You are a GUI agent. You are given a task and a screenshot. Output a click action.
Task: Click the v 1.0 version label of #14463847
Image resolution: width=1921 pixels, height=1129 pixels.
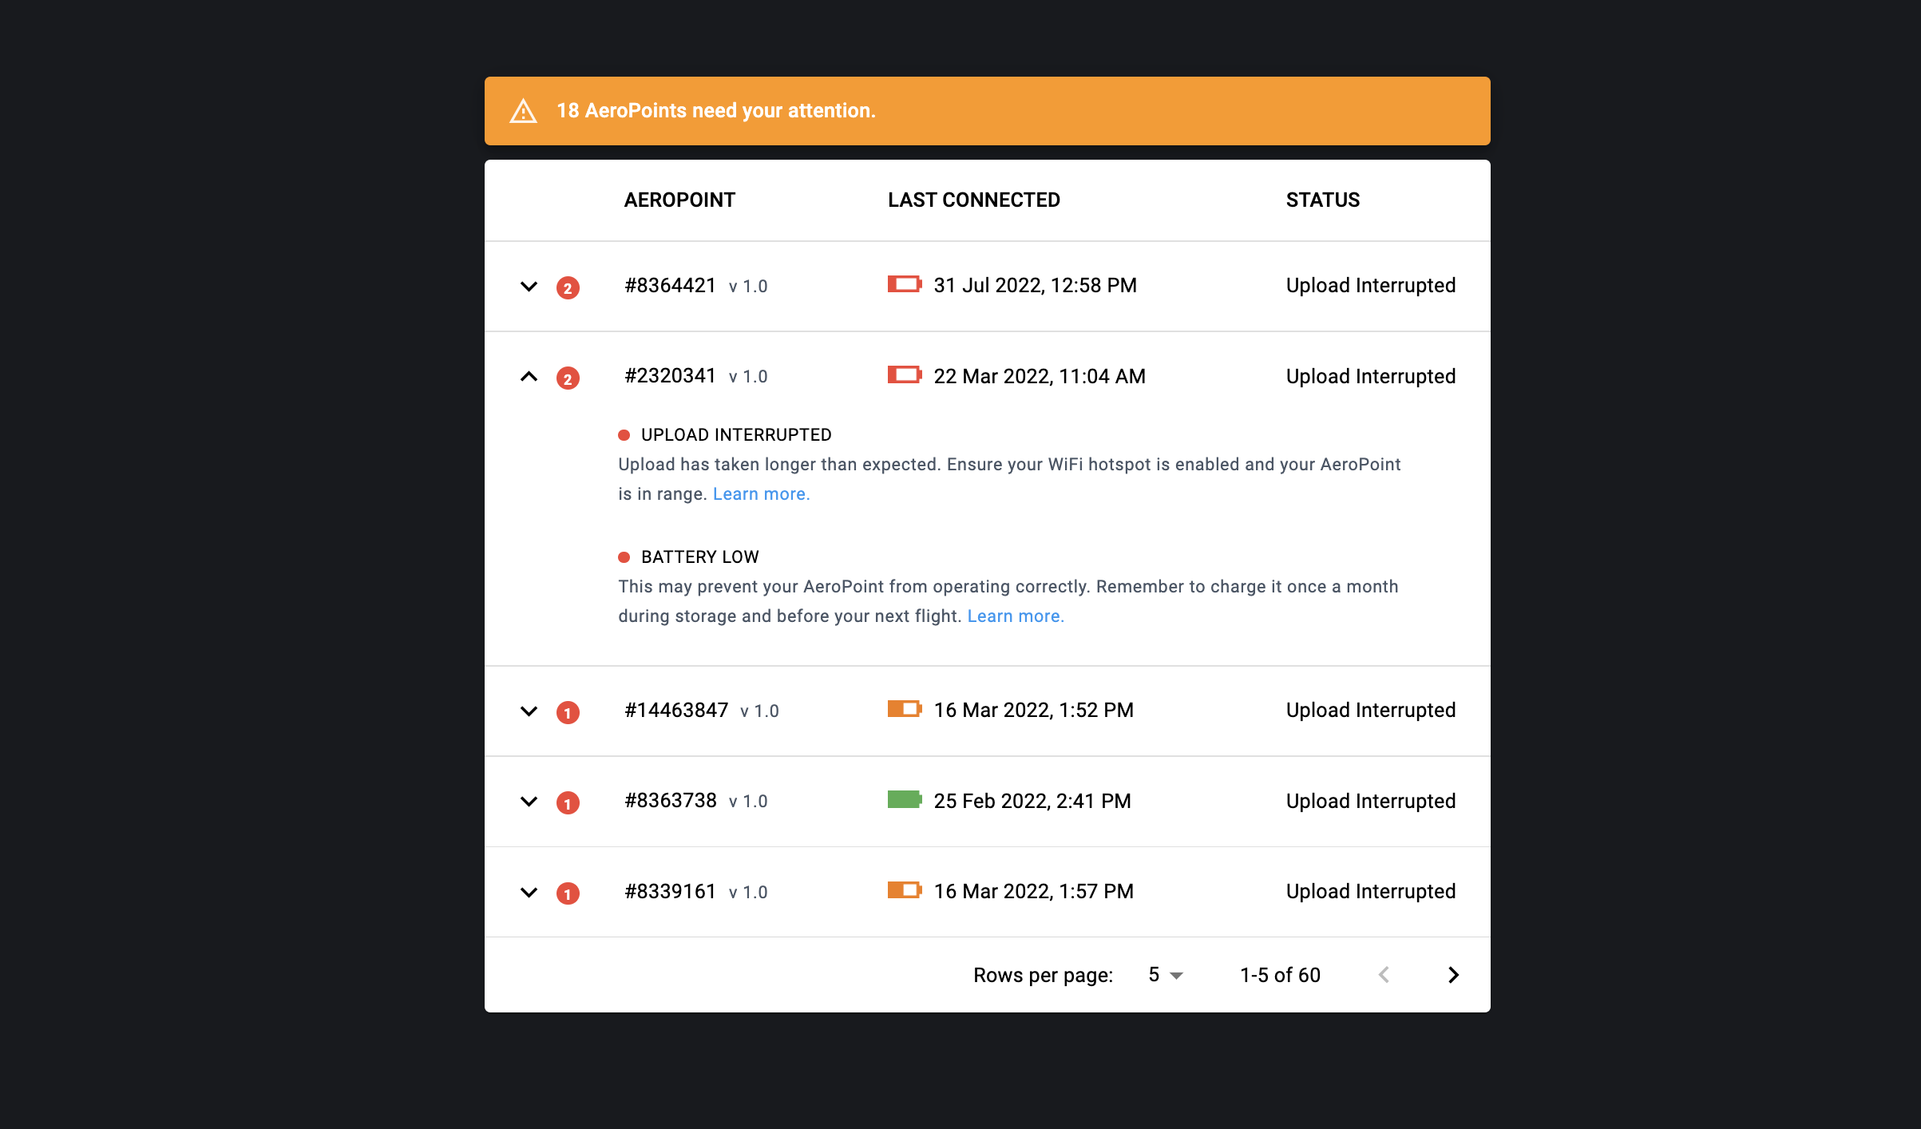pos(759,711)
